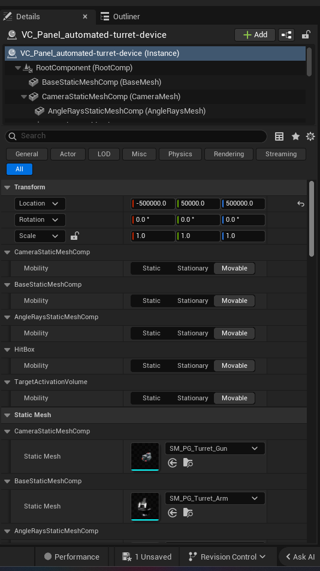Screen dimensions: 320x571
Task: Open the Ask AI panel
Action: pos(300,557)
